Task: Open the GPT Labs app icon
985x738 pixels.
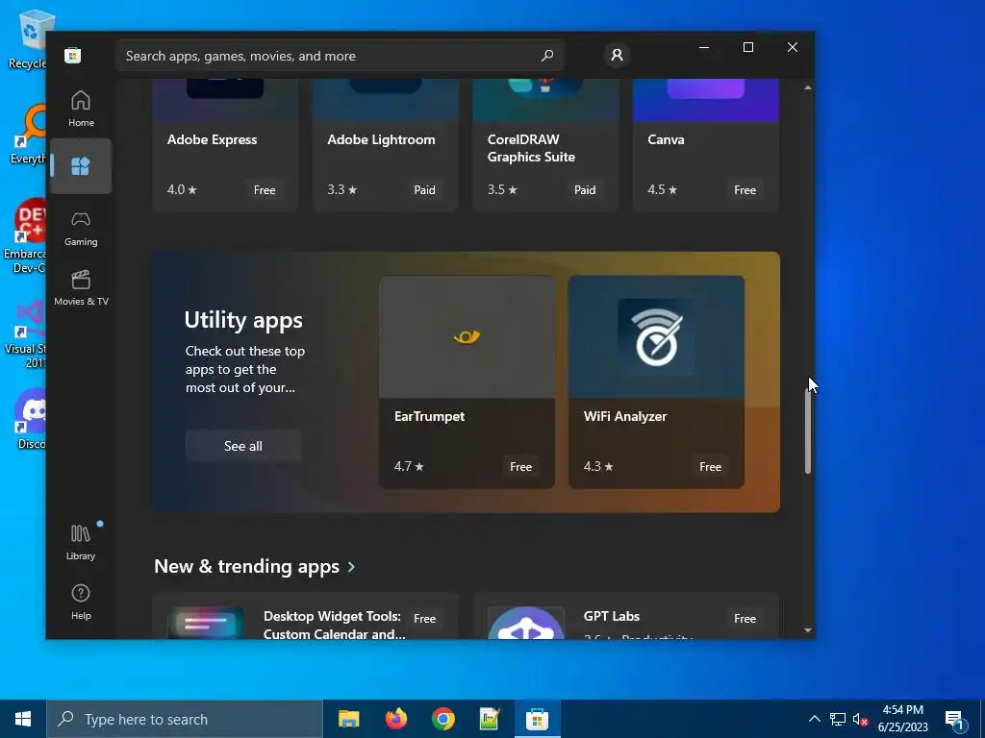Action: click(526, 623)
